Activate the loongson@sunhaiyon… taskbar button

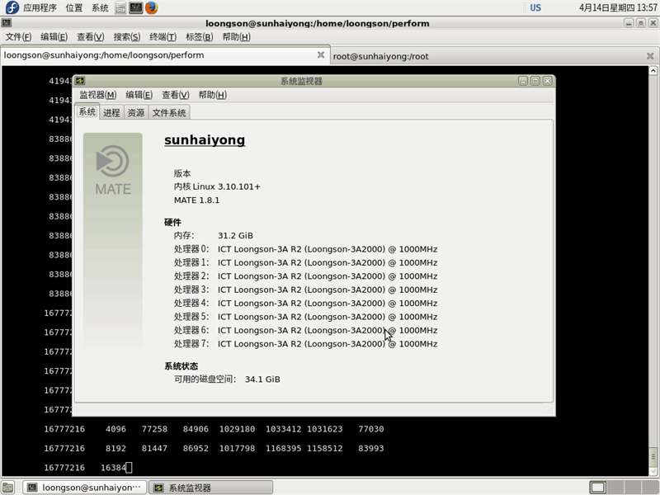[x=85, y=488]
